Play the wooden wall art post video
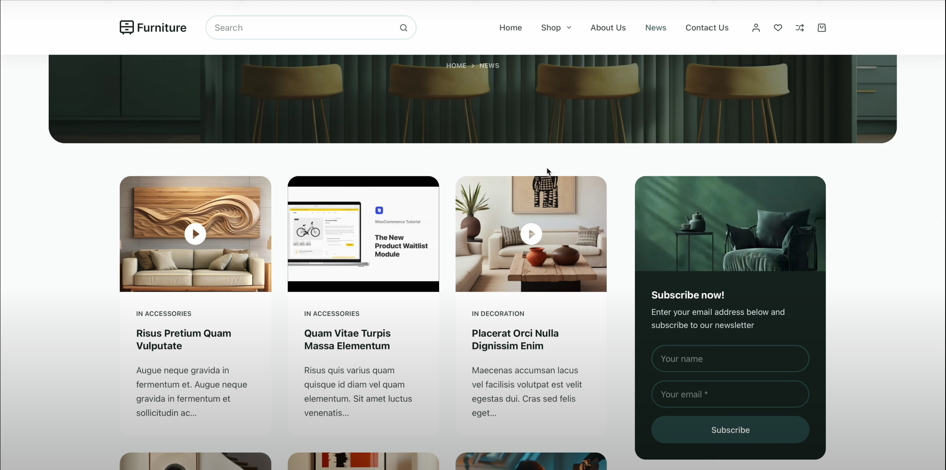The height and width of the screenshot is (470, 946). 195,234
